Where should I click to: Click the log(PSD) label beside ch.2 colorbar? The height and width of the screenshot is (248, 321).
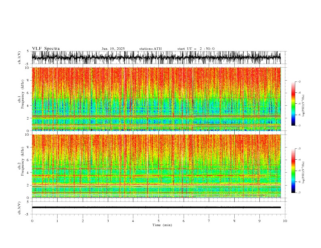[x=304, y=173]
